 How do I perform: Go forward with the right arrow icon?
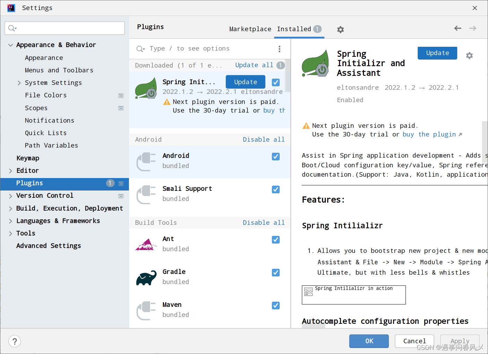(x=473, y=28)
